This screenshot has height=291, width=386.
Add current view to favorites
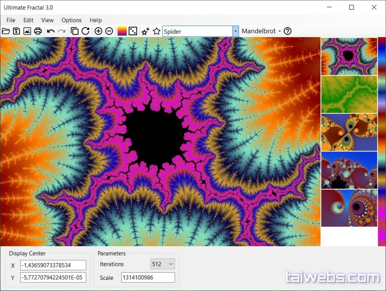[145, 31]
